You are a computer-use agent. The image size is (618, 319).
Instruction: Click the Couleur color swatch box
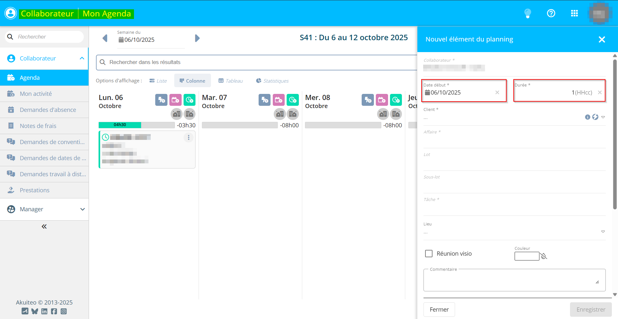tap(527, 256)
